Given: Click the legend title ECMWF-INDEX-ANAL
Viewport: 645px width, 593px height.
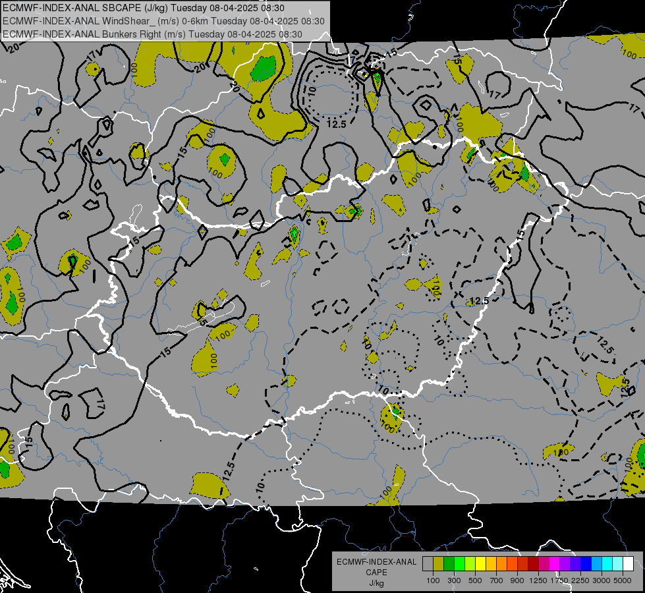Looking at the screenshot, I should click(376, 562).
